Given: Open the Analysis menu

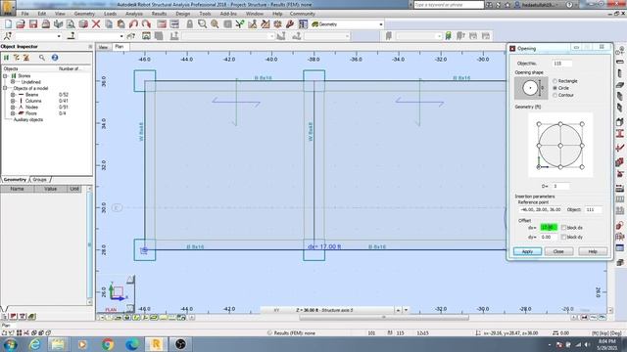Looking at the screenshot, I should coord(134,14).
